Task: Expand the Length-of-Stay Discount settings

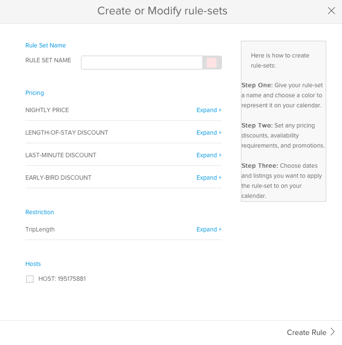Action: 209,133
